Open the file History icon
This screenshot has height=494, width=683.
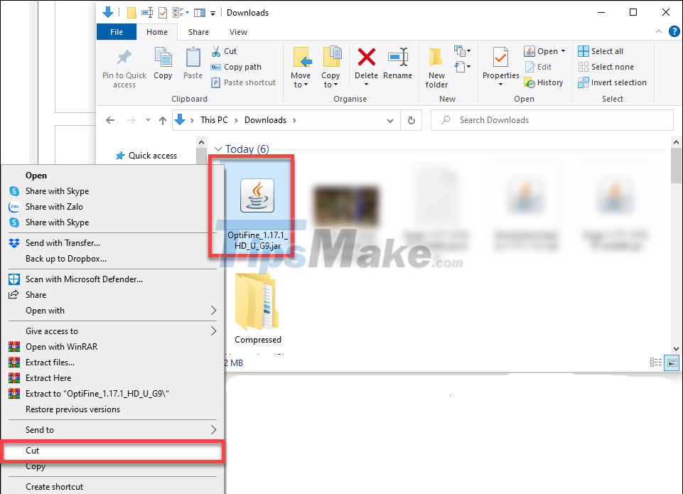click(544, 82)
